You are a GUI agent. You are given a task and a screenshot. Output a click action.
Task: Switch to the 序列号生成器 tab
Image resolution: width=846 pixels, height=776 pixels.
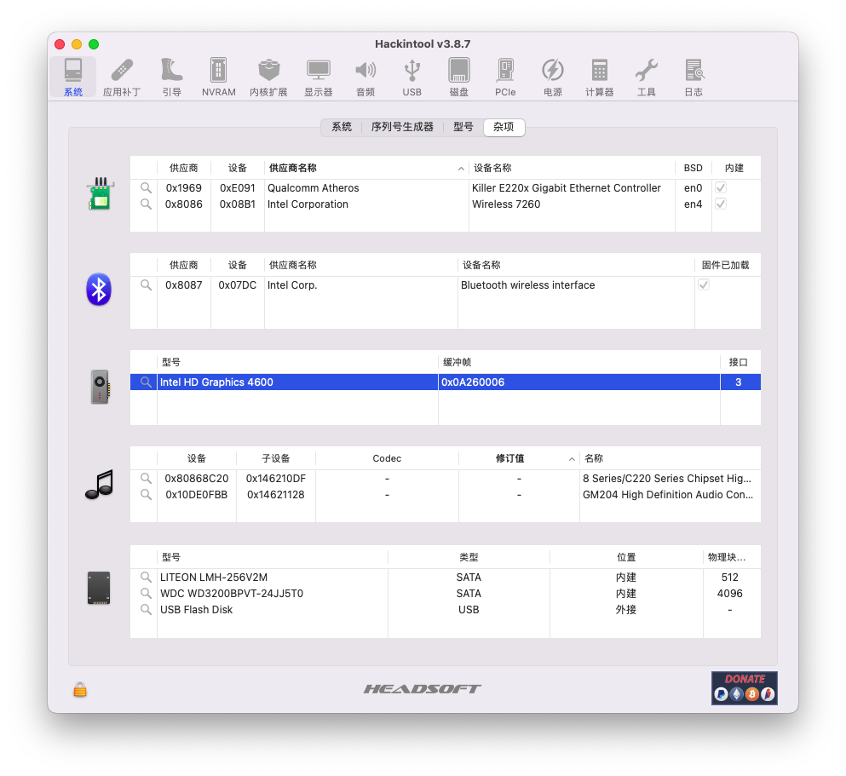click(x=402, y=127)
